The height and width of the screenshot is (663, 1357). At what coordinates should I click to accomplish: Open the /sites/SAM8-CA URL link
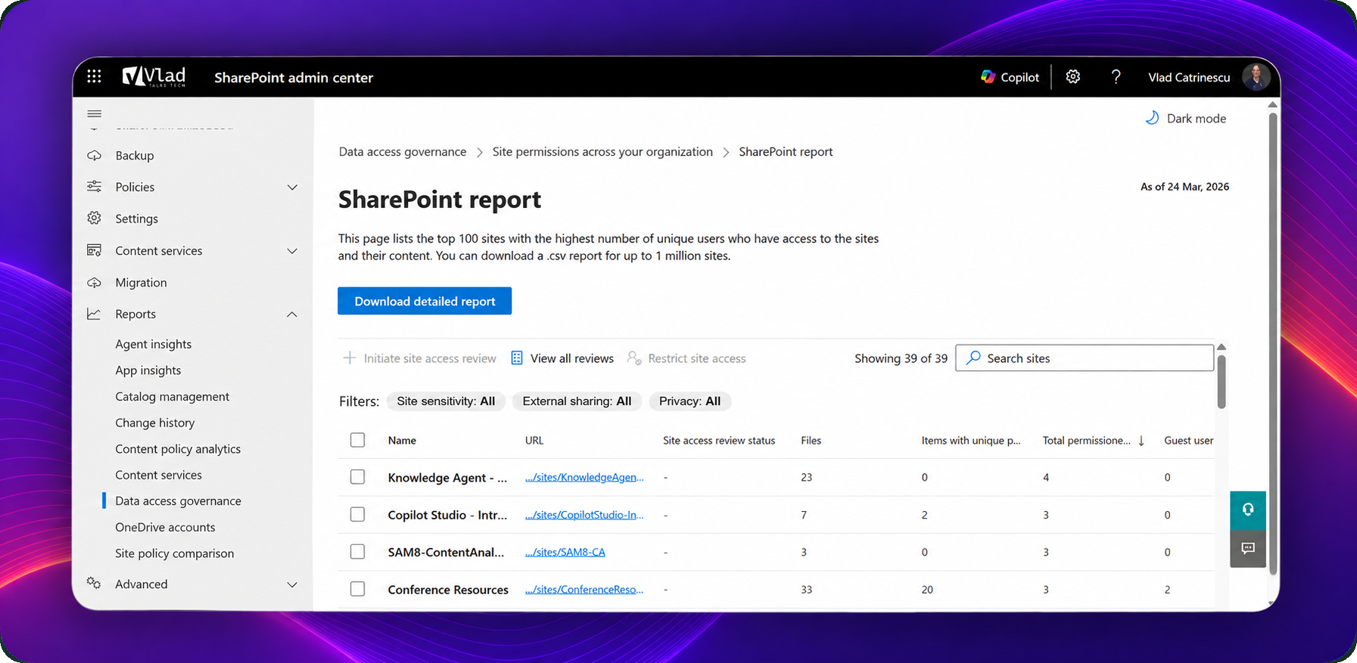click(565, 552)
